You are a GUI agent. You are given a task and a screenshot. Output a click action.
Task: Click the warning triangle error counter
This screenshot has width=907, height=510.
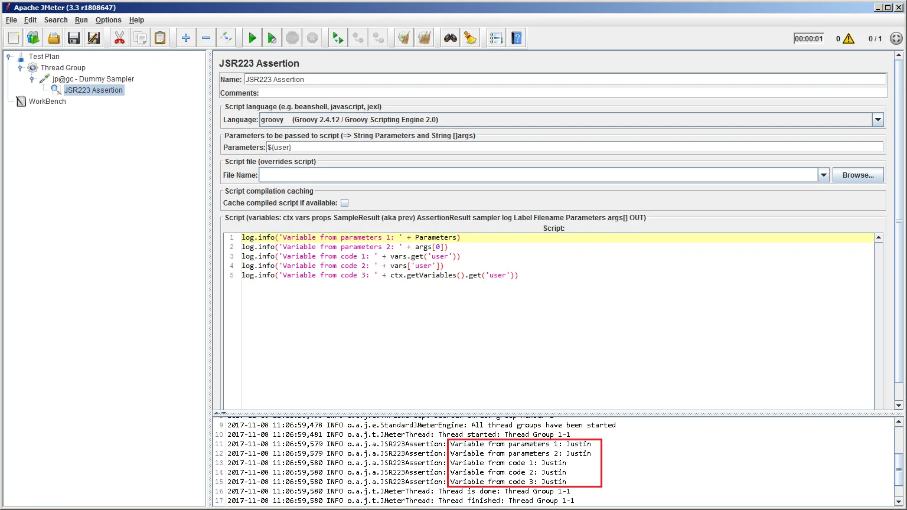tap(849, 39)
